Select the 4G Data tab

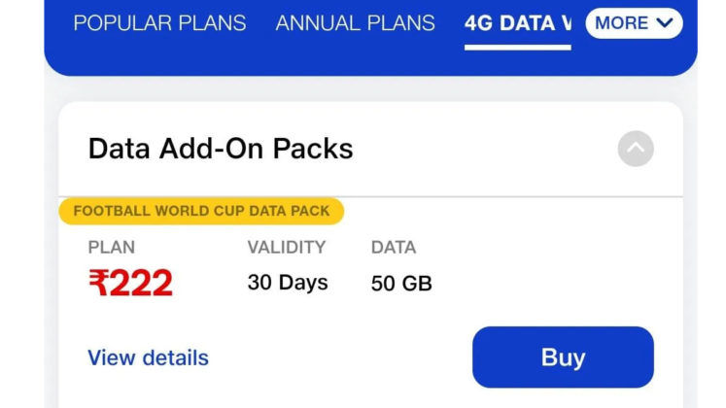[518, 23]
